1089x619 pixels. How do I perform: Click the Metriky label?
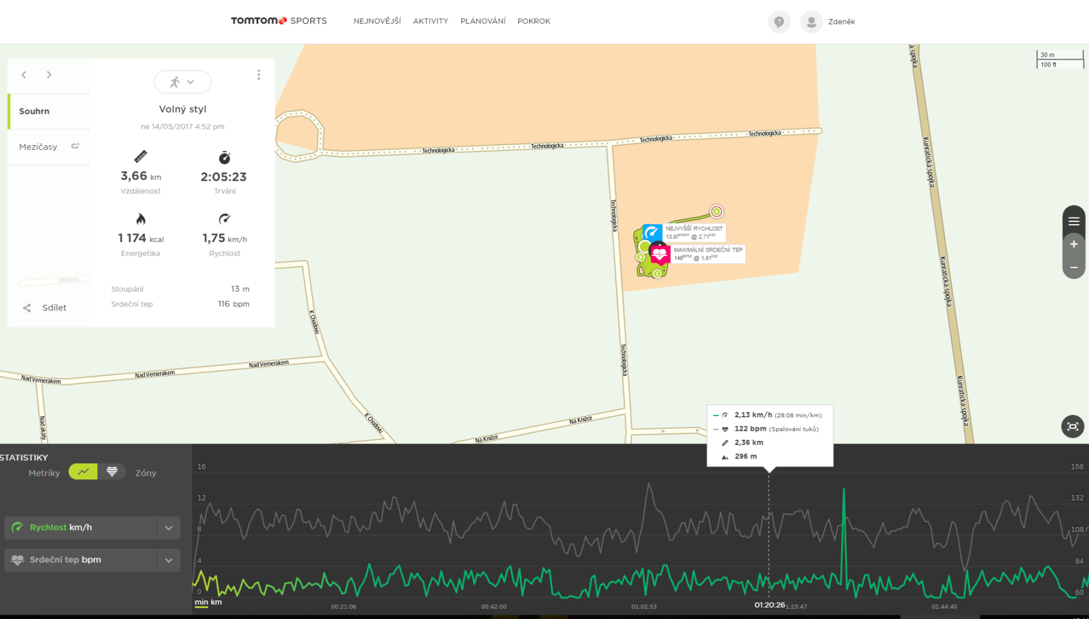click(x=44, y=473)
